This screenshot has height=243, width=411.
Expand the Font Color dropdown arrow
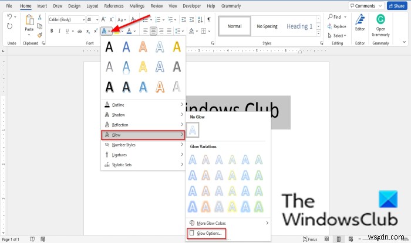pos(134,31)
